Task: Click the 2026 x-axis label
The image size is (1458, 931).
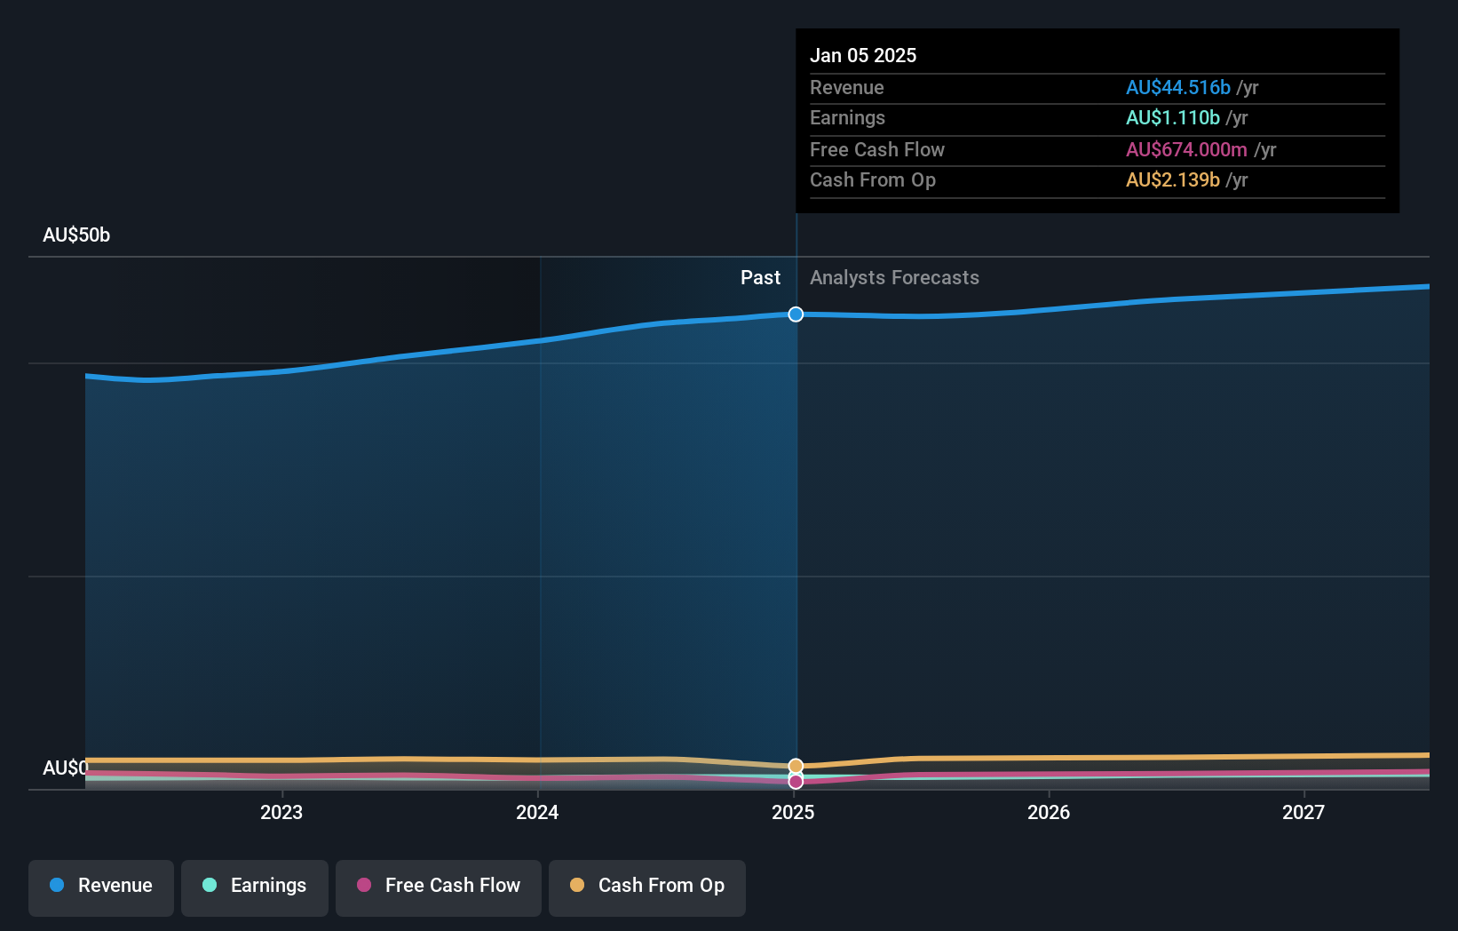Action: point(1049,812)
